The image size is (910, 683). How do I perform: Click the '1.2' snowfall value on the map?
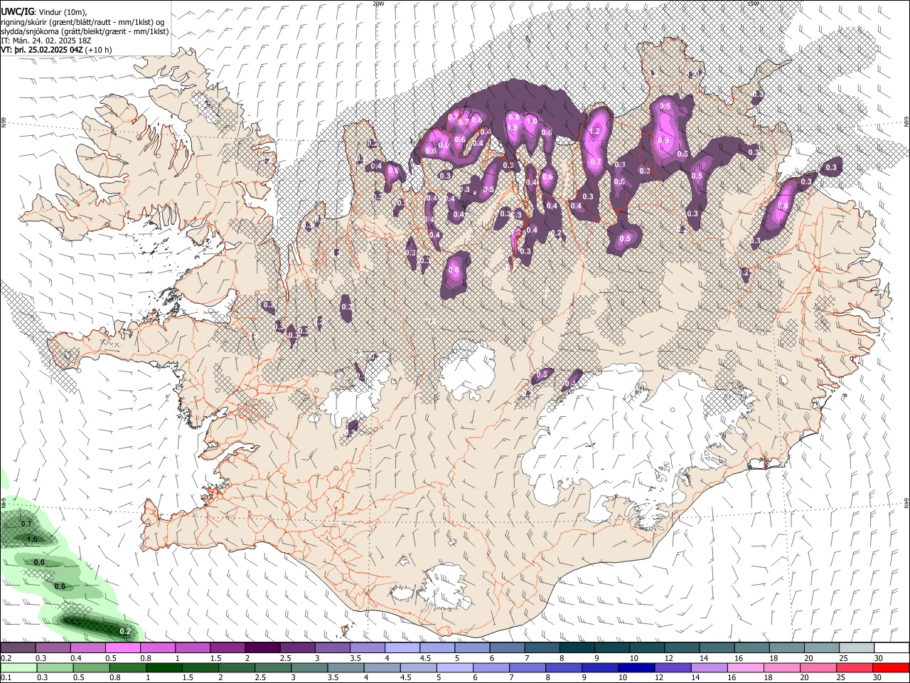coord(595,132)
